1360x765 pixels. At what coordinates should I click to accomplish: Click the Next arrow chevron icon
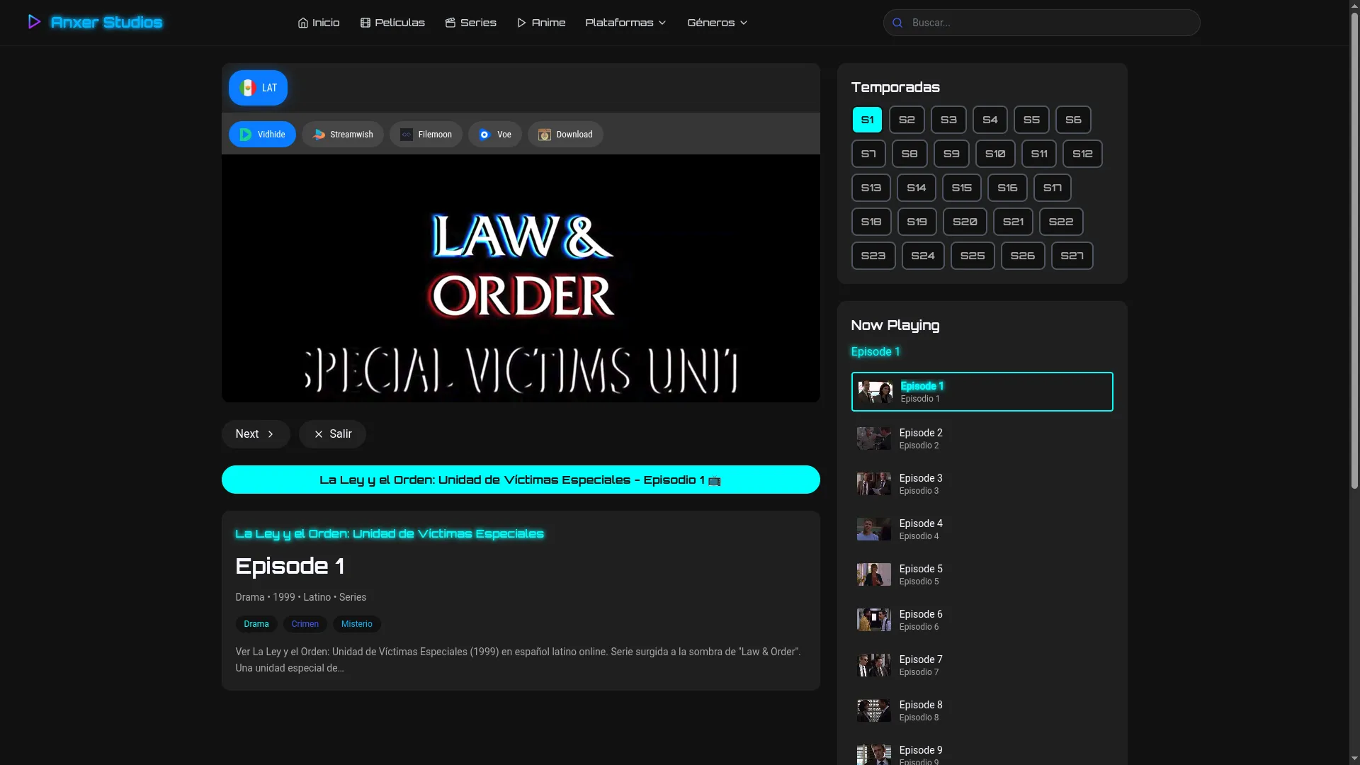271,434
